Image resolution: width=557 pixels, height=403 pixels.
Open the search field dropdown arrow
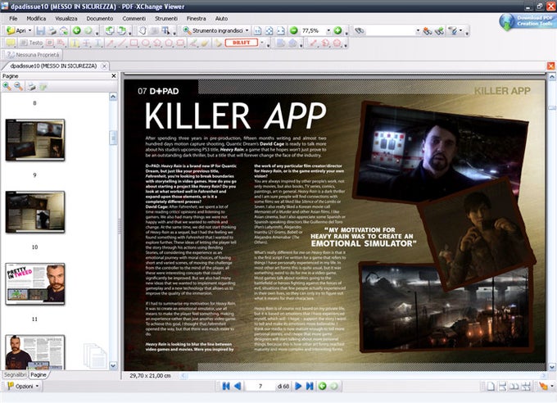[418, 31]
